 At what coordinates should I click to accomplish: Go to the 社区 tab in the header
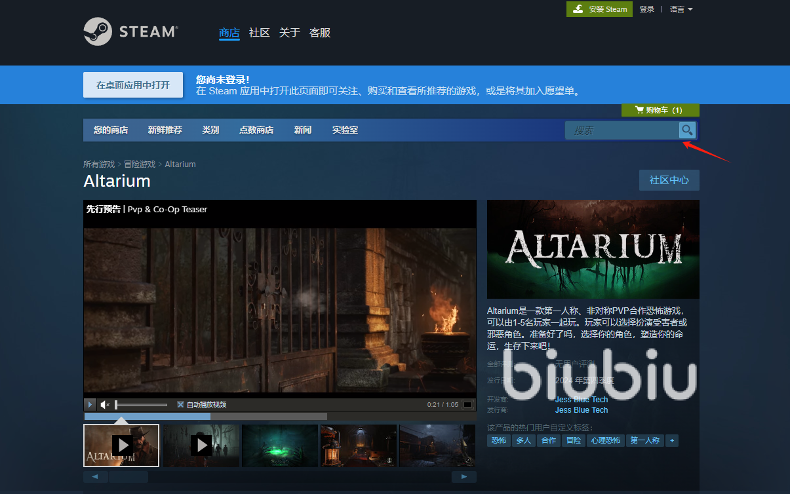(x=259, y=33)
